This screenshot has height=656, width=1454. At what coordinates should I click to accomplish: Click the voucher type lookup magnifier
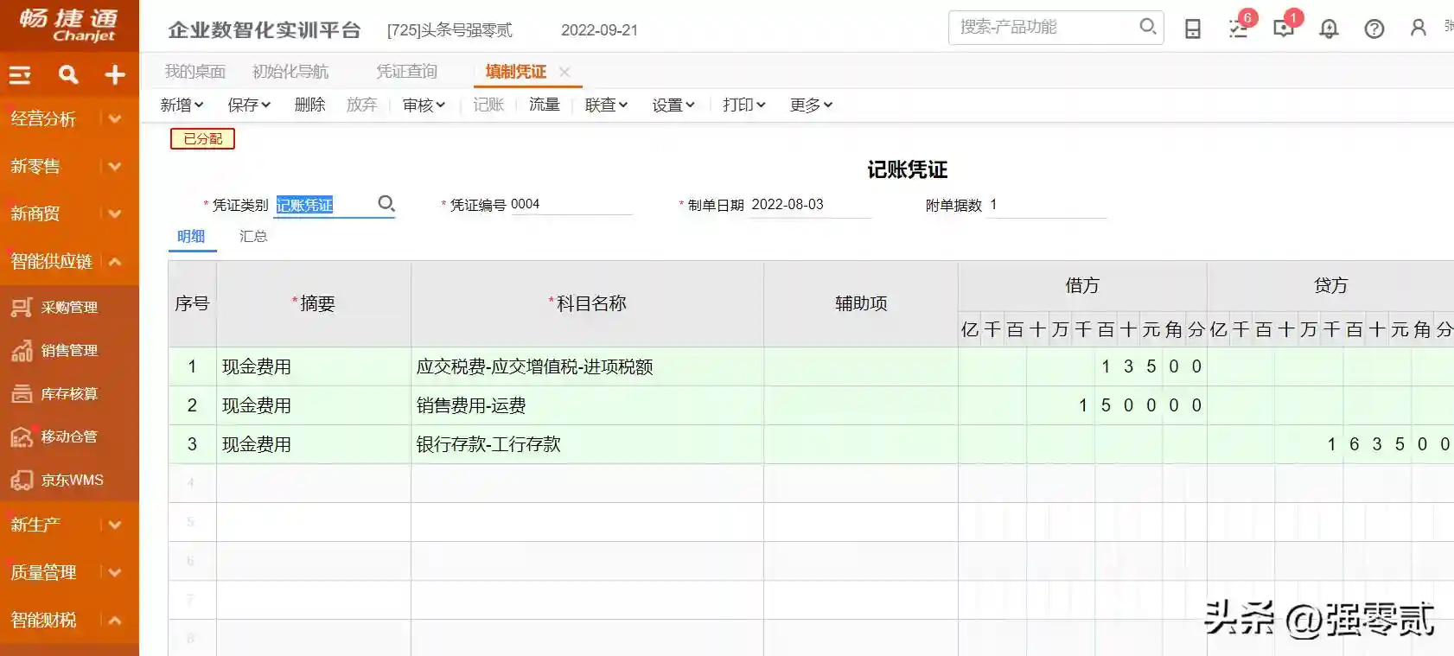pyautogui.click(x=386, y=203)
